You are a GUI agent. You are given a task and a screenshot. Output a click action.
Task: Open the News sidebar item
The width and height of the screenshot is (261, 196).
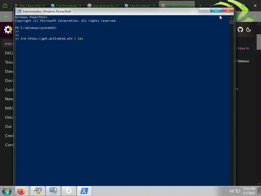coord(9,99)
